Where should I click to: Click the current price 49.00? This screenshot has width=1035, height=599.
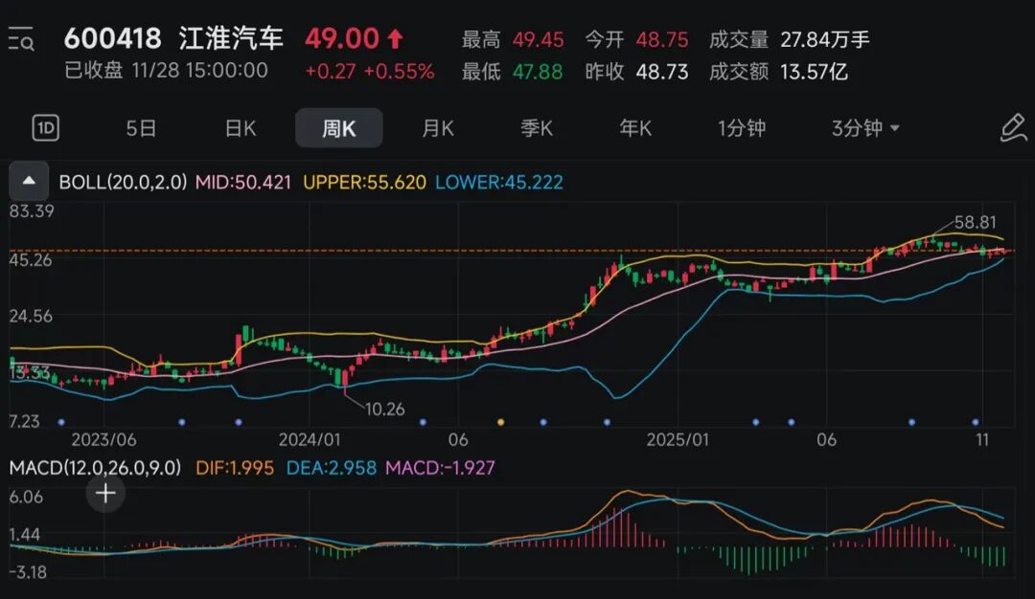click(x=342, y=38)
